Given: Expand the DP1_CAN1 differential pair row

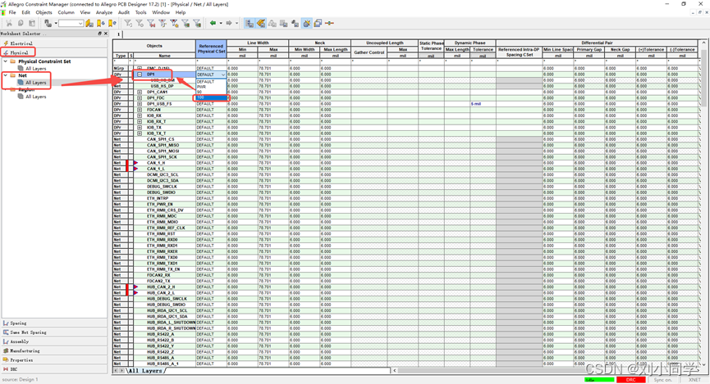Looking at the screenshot, I should pos(140,93).
